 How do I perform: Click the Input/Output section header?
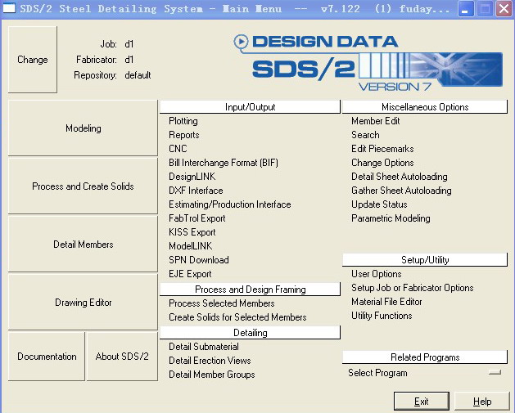tap(251, 107)
